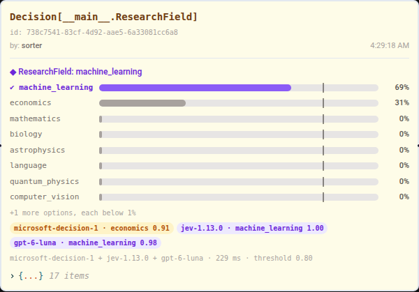Click the computer_vision progress bar
The image size is (419, 292).
coord(239,197)
